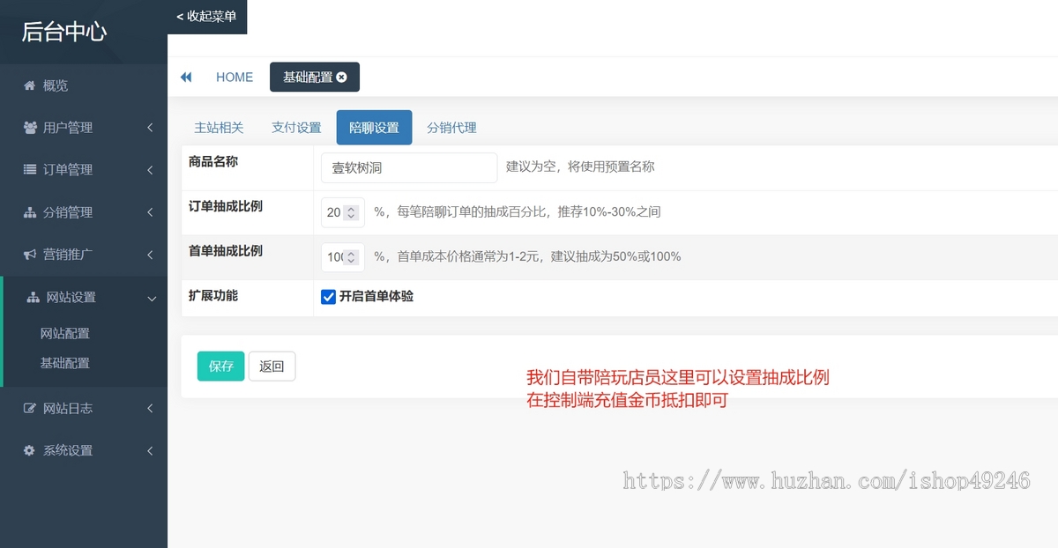Open the 用户管理 menu item
This screenshot has height=548, width=1058.
84,128
